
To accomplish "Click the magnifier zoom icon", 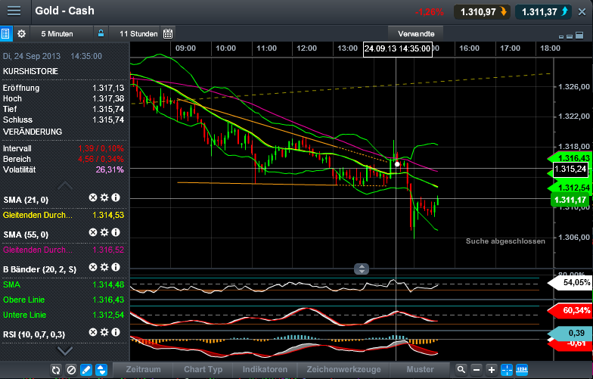I will point(461,370).
